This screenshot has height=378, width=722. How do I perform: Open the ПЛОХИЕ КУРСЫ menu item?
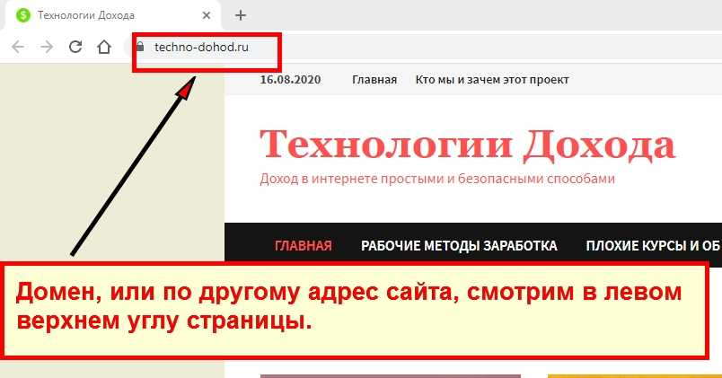[652, 245]
